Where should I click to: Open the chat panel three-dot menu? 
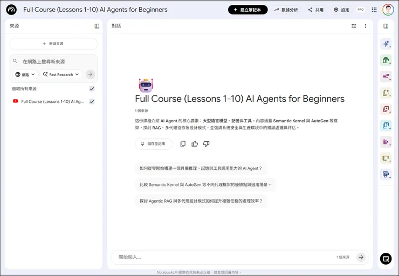pyautogui.click(x=366, y=26)
